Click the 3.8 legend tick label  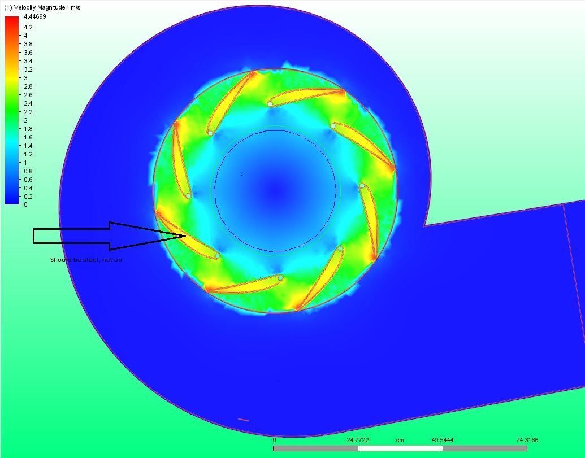[x=28, y=44]
